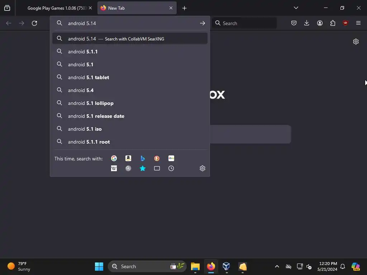Search within Bookmarks star icon
The image size is (367, 275).
point(143,168)
